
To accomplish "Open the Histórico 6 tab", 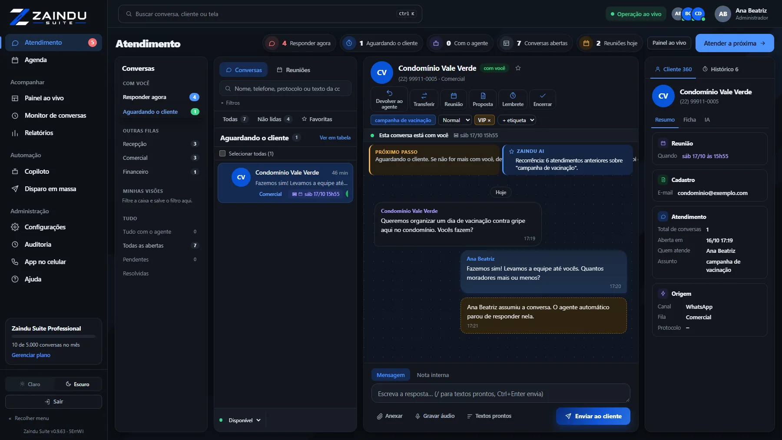I will click(720, 69).
